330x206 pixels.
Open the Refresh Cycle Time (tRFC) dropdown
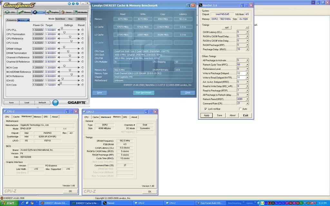coord(247,64)
